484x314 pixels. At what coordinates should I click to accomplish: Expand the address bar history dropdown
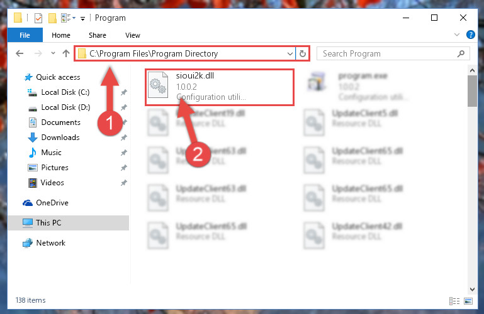290,54
